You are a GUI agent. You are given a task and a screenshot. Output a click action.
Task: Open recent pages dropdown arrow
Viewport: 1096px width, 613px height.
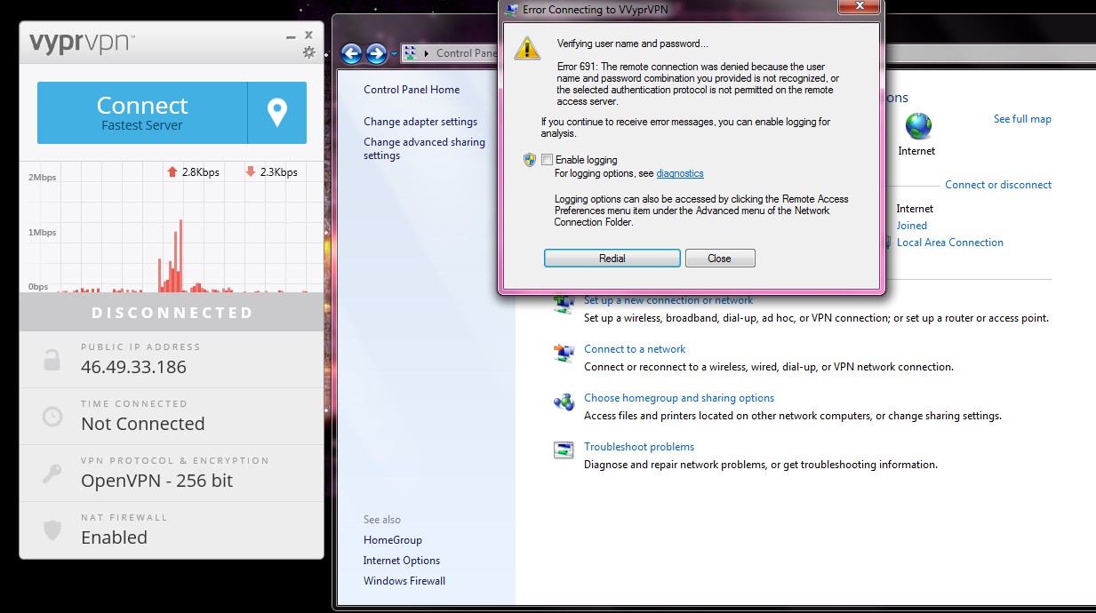394,54
